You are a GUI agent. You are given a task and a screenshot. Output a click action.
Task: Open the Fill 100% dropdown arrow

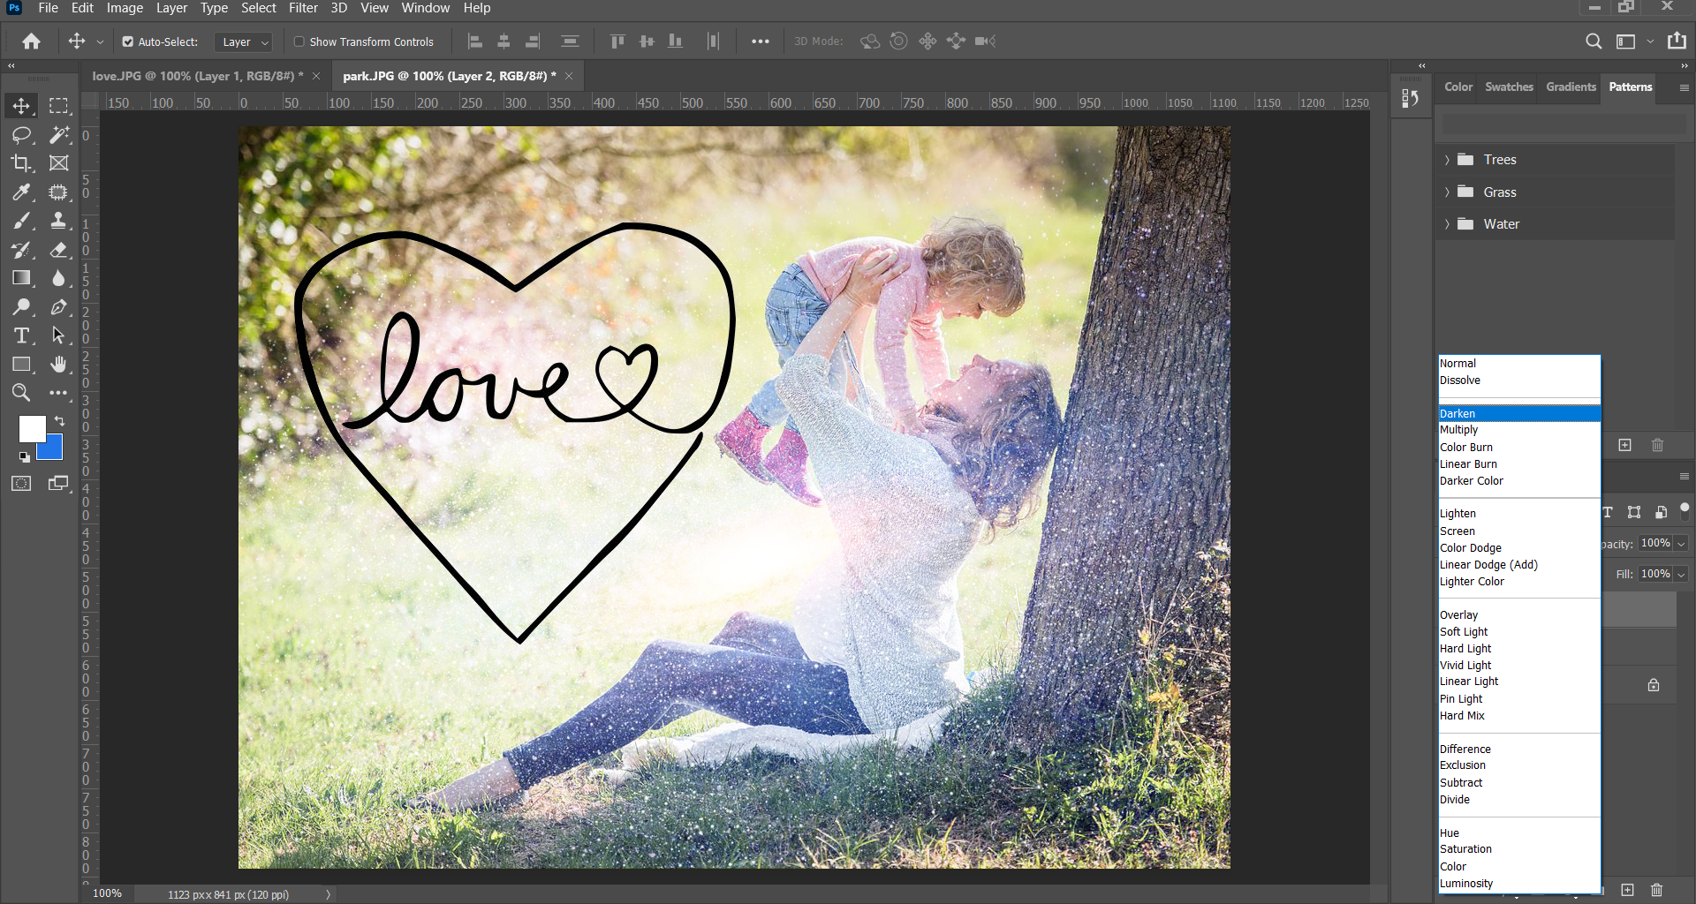pos(1681,575)
